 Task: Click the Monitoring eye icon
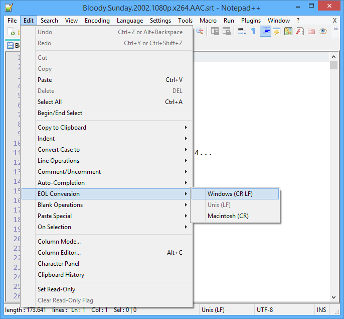coord(323,31)
